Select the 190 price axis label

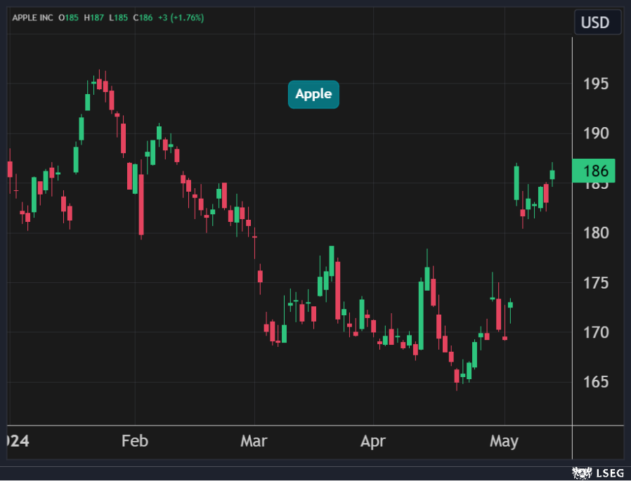[596, 133]
